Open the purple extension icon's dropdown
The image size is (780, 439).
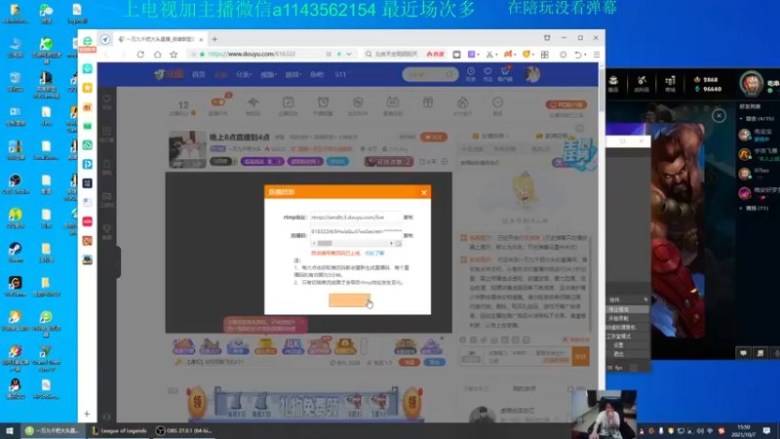[478, 55]
